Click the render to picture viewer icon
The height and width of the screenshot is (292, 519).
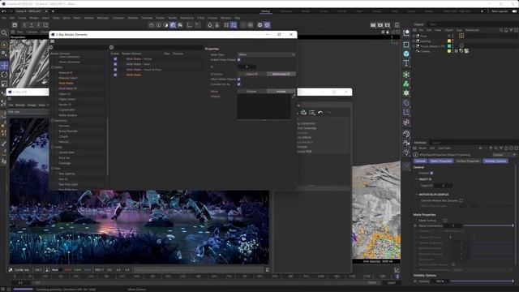(380, 25)
